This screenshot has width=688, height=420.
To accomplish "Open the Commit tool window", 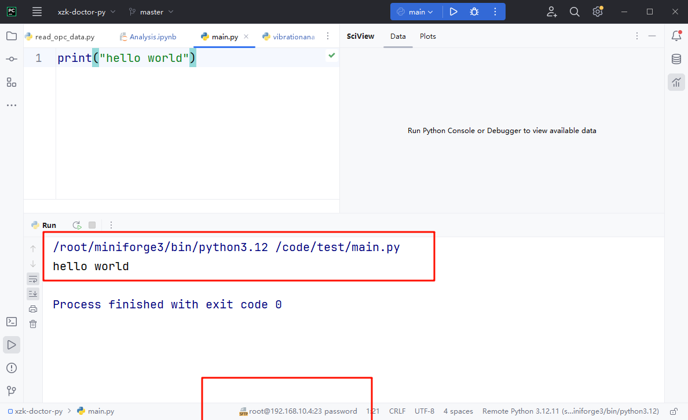I will (x=12, y=59).
